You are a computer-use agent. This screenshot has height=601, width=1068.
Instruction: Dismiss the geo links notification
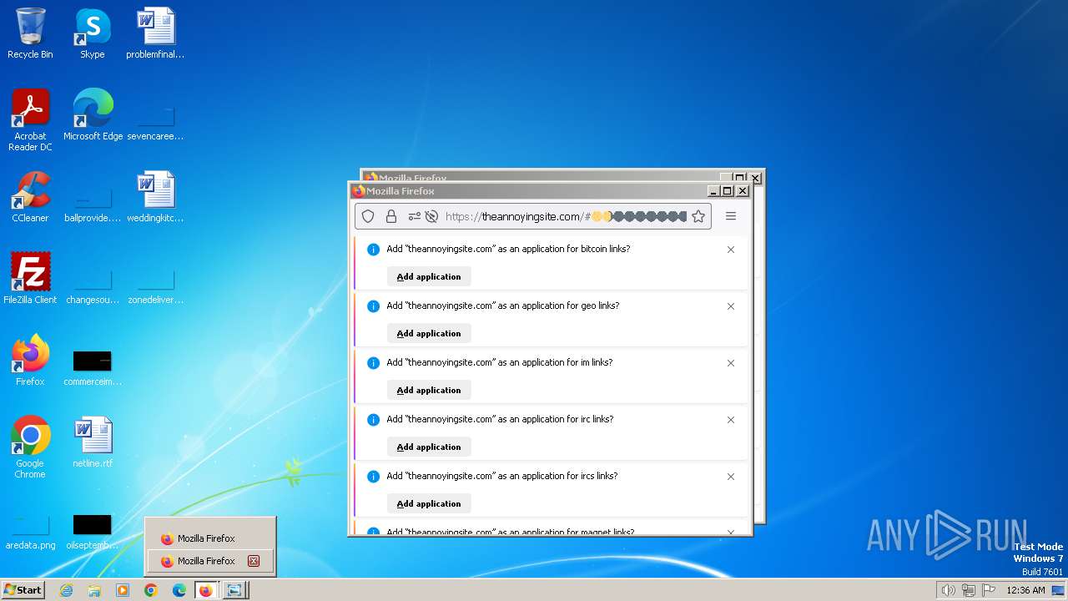coord(731,306)
